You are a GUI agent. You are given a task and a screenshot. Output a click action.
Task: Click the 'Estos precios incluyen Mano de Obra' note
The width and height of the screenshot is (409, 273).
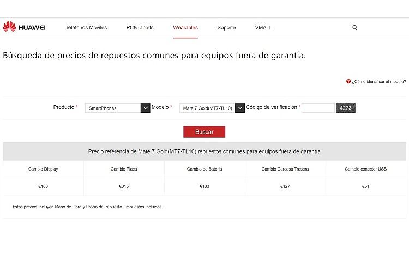pos(88,207)
